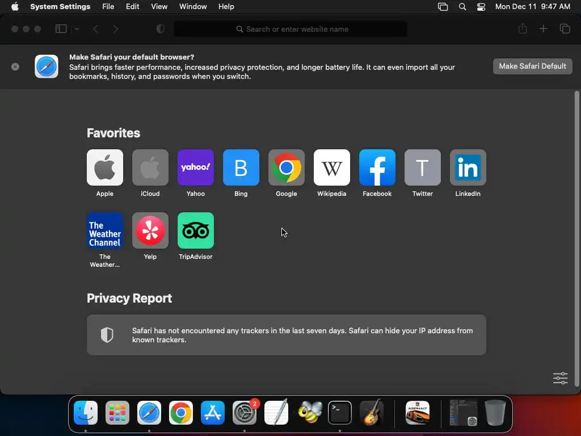This screenshot has height=436, width=581.
Task: Open the System Settings app menu
Action: (60, 7)
